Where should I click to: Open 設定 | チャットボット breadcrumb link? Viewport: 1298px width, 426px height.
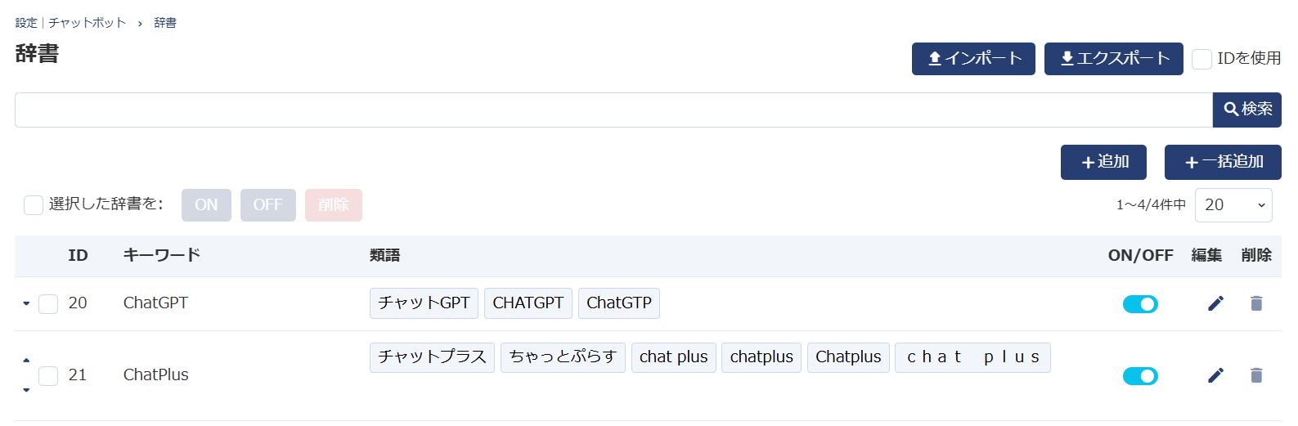(x=70, y=23)
